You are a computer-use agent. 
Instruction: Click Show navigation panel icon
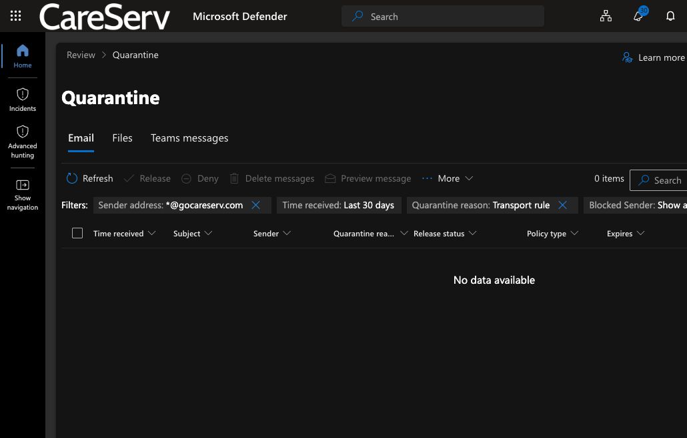[23, 184]
